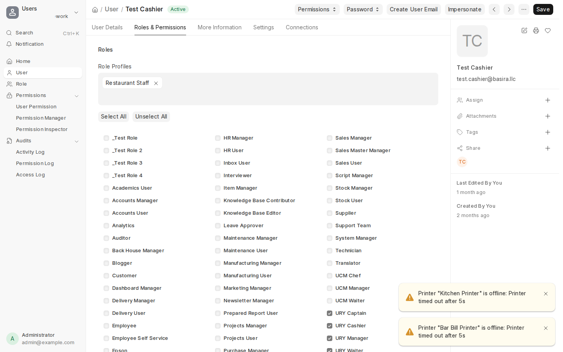Go to next user record arrow
563x352 pixels.
coord(509,9)
